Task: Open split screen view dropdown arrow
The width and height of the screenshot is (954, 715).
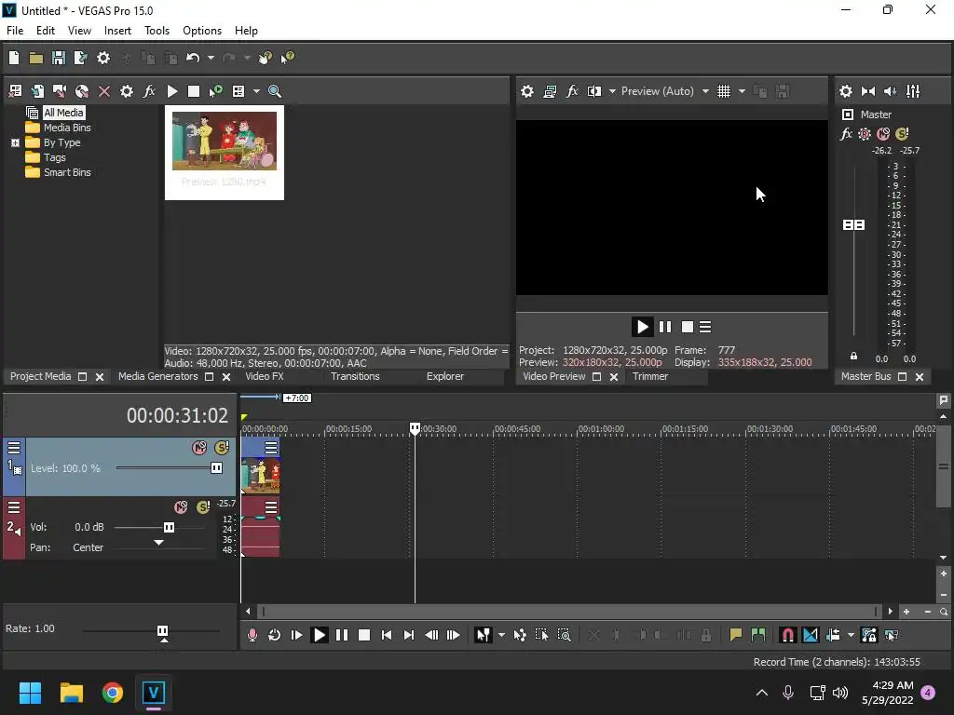Action: pos(612,91)
